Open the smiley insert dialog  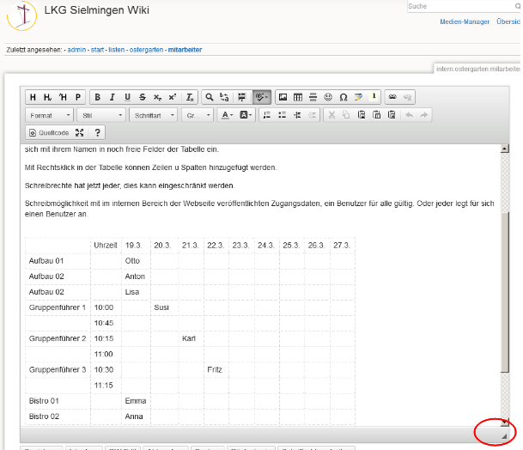click(329, 97)
